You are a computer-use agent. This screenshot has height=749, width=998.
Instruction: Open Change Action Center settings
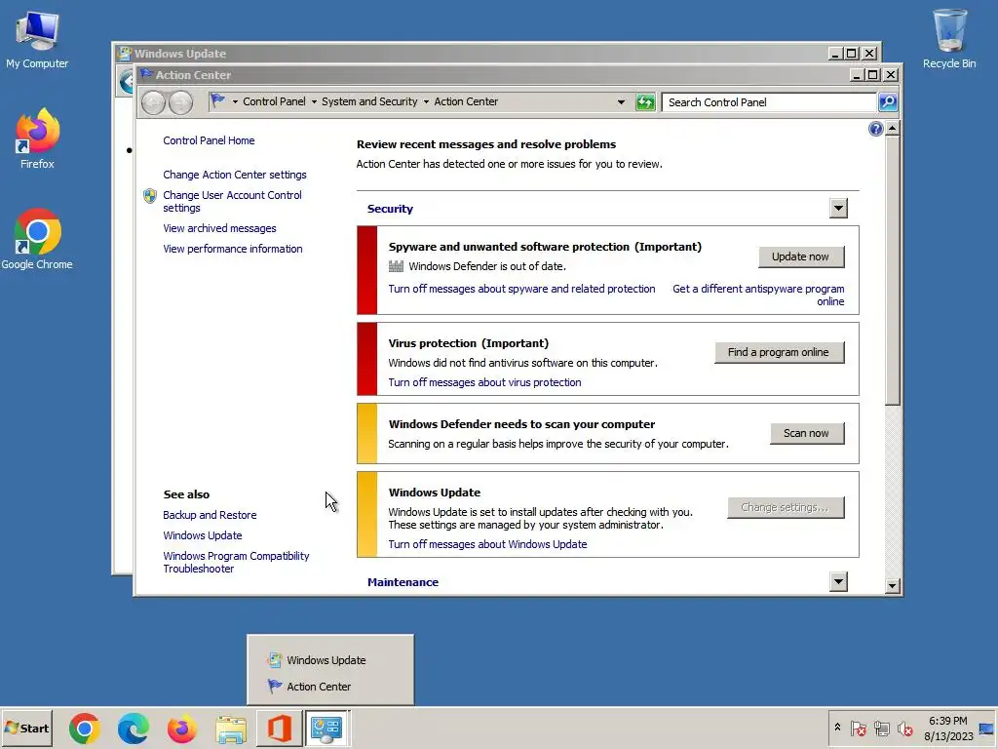234,175
